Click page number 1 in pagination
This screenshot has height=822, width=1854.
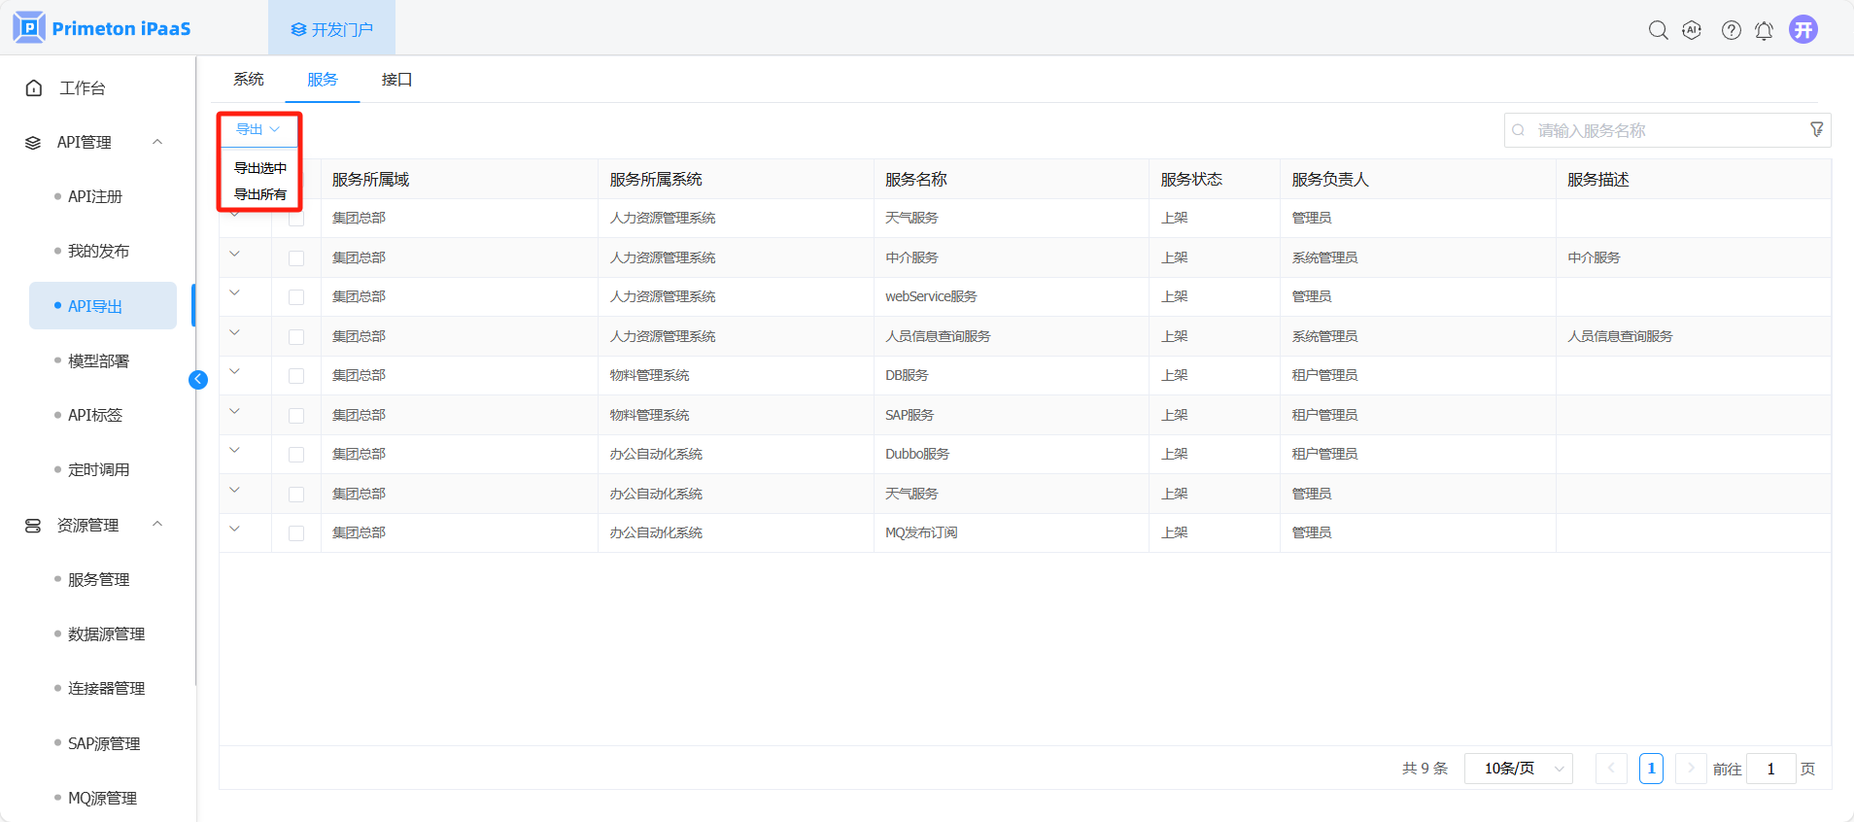[x=1651, y=769]
